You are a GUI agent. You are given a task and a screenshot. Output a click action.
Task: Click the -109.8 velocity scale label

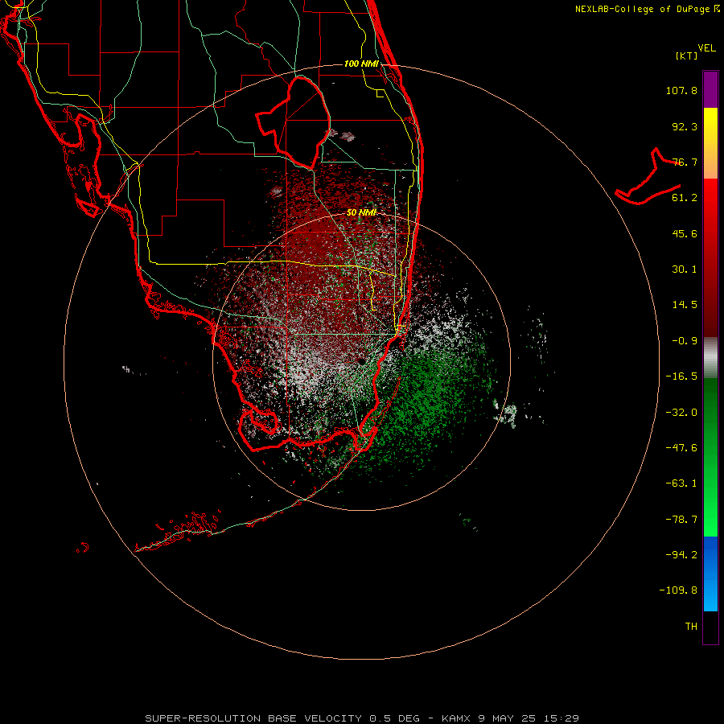(x=678, y=590)
